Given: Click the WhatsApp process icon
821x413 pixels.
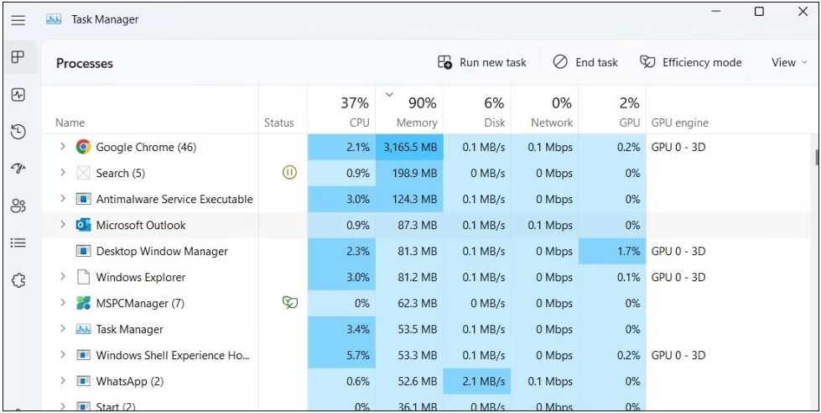Looking at the screenshot, I should click(83, 381).
